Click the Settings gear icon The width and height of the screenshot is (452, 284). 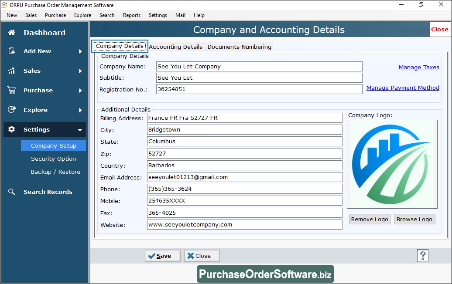point(11,129)
